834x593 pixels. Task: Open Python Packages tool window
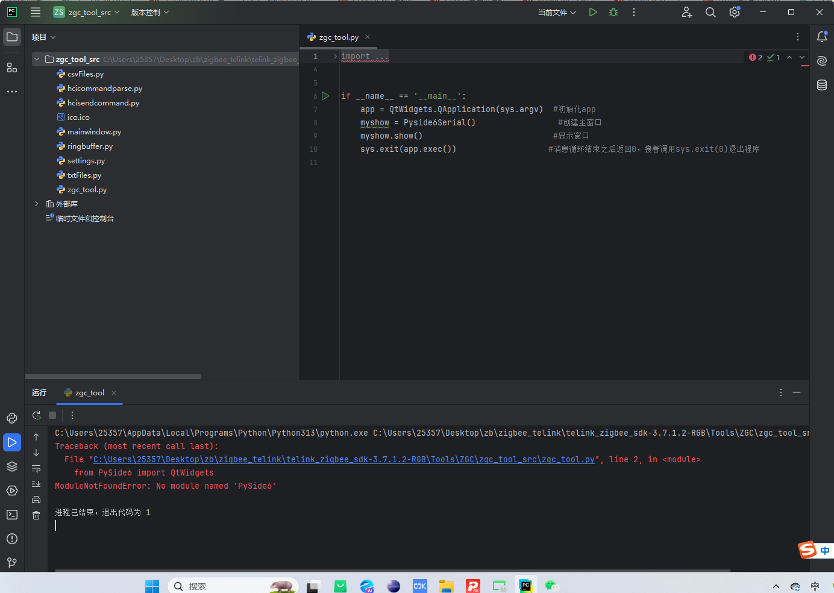click(x=12, y=418)
